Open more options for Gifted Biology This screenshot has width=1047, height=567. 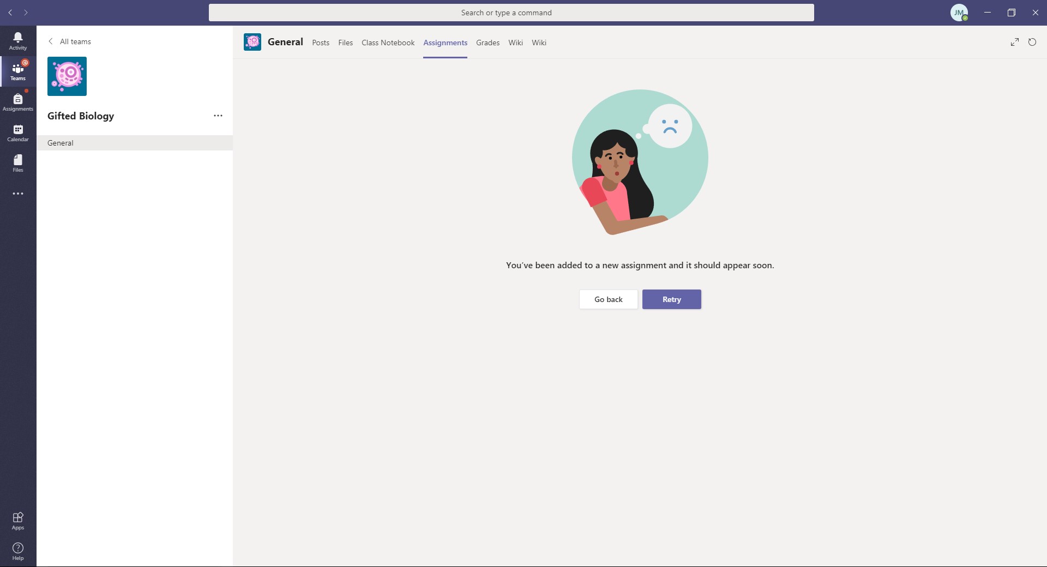[x=218, y=116]
